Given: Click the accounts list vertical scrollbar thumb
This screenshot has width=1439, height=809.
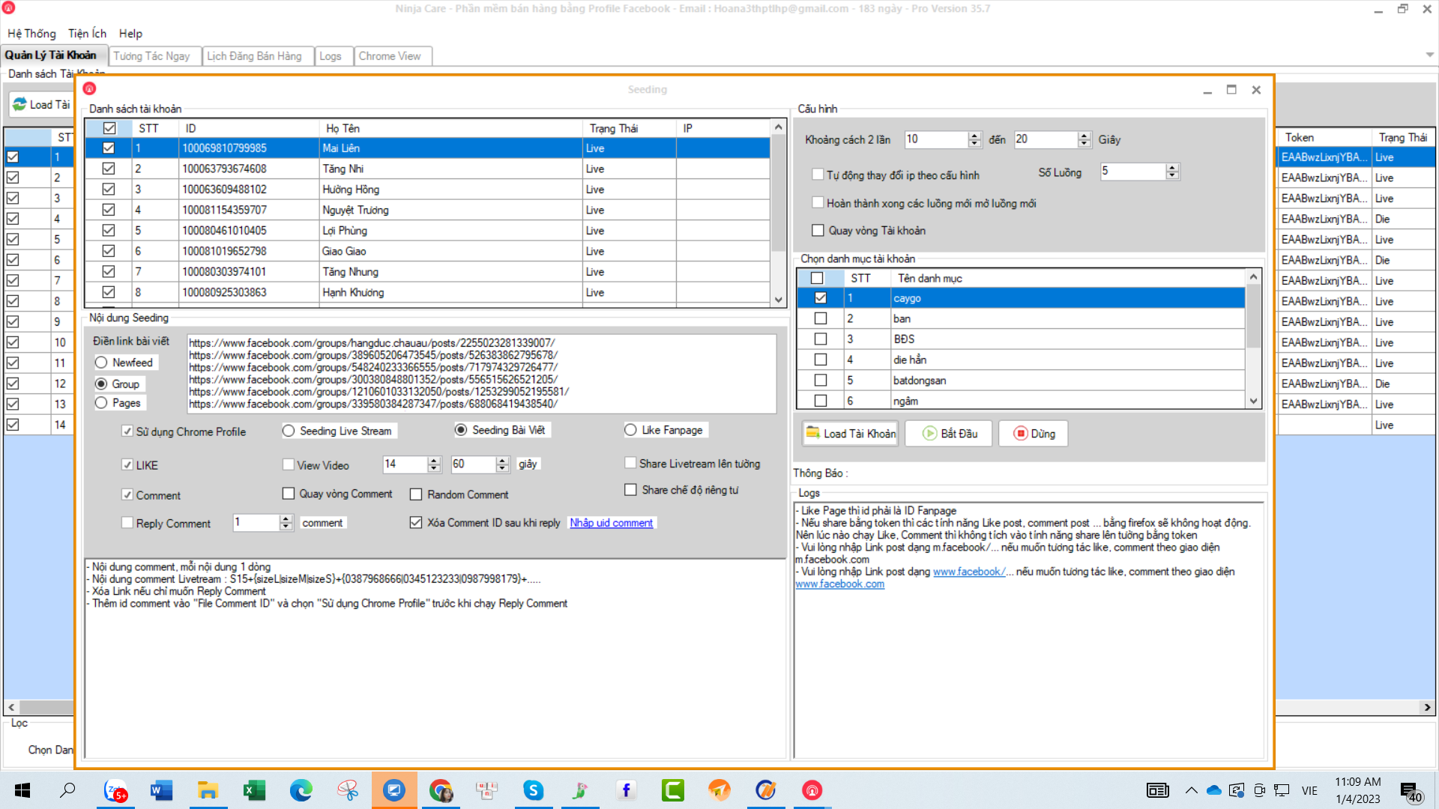Looking at the screenshot, I should [779, 193].
